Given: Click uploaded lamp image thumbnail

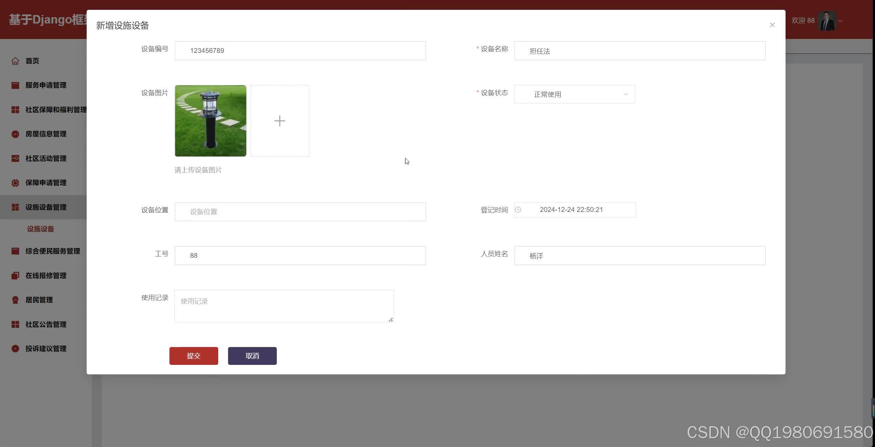Looking at the screenshot, I should pyautogui.click(x=211, y=121).
